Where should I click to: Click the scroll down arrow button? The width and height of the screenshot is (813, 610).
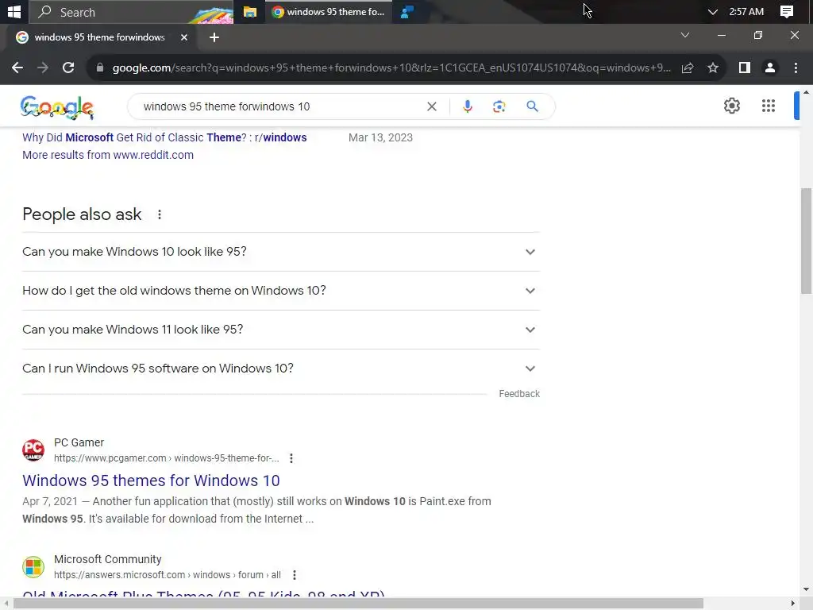point(806,589)
